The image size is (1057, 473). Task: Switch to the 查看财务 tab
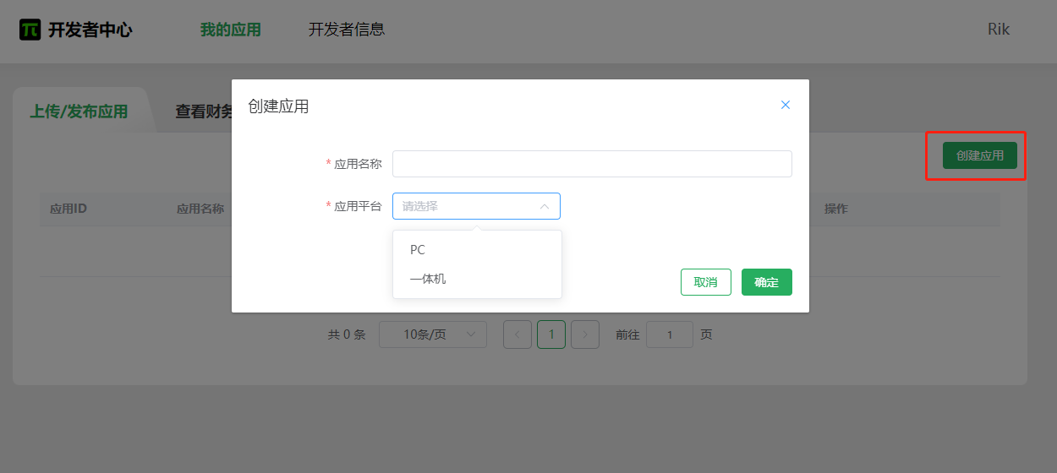click(x=204, y=111)
